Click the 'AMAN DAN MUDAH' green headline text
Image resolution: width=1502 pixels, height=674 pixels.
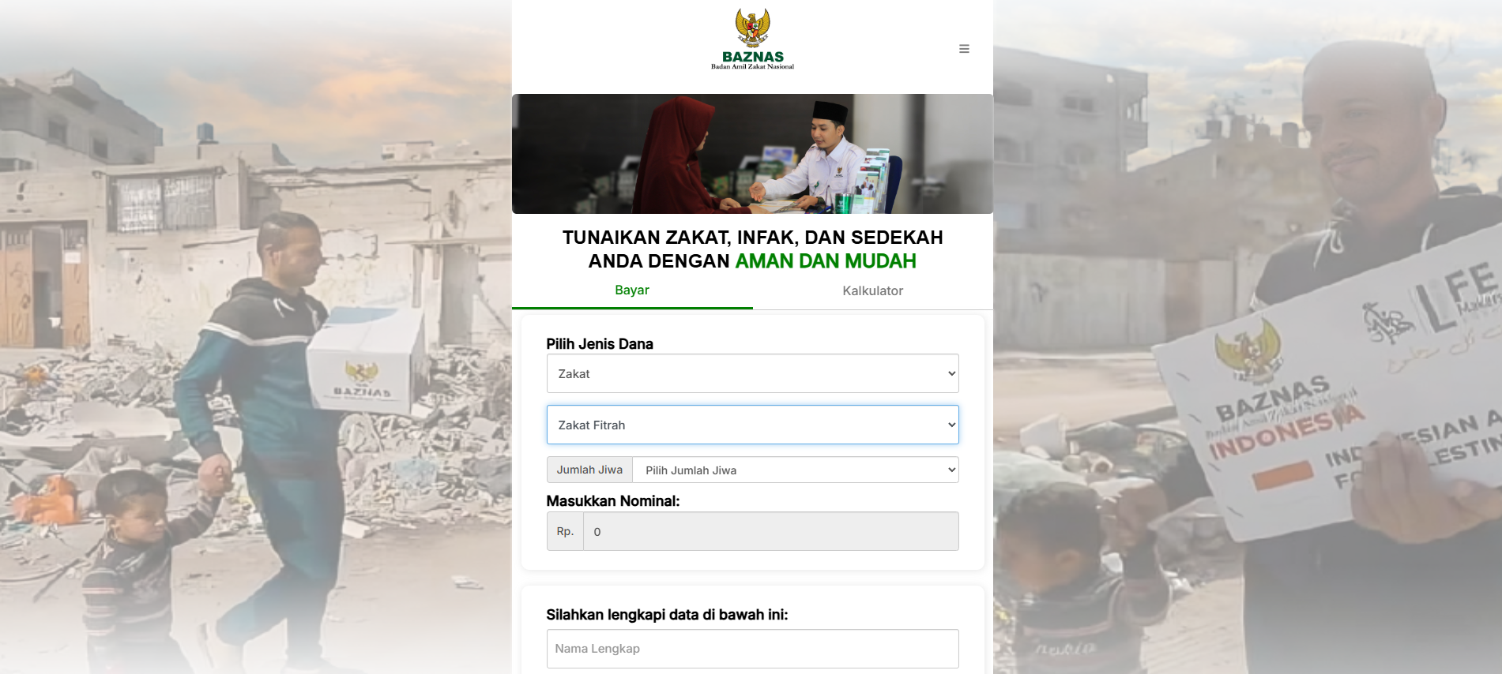[826, 261]
